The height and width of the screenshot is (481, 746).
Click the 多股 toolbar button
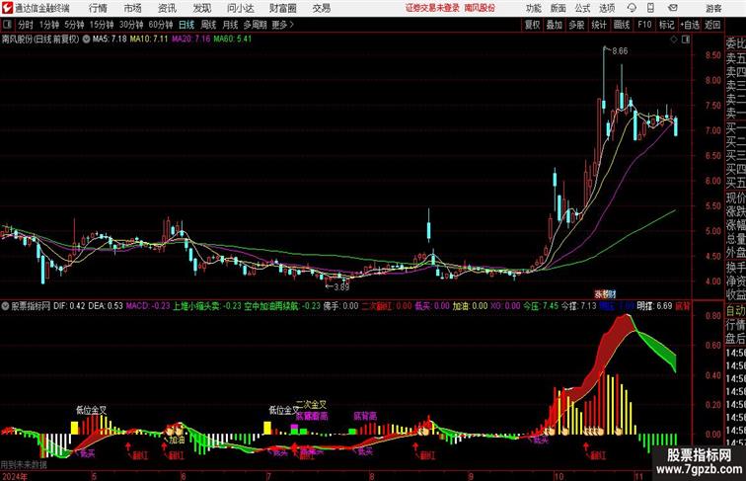pyautogui.click(x=576, y=25)
